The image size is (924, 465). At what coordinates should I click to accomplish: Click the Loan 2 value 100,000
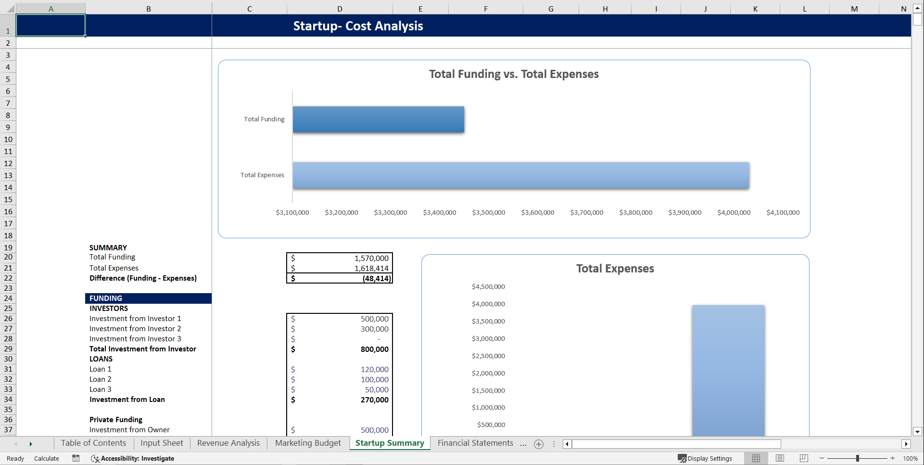click(x=340, y=379)
